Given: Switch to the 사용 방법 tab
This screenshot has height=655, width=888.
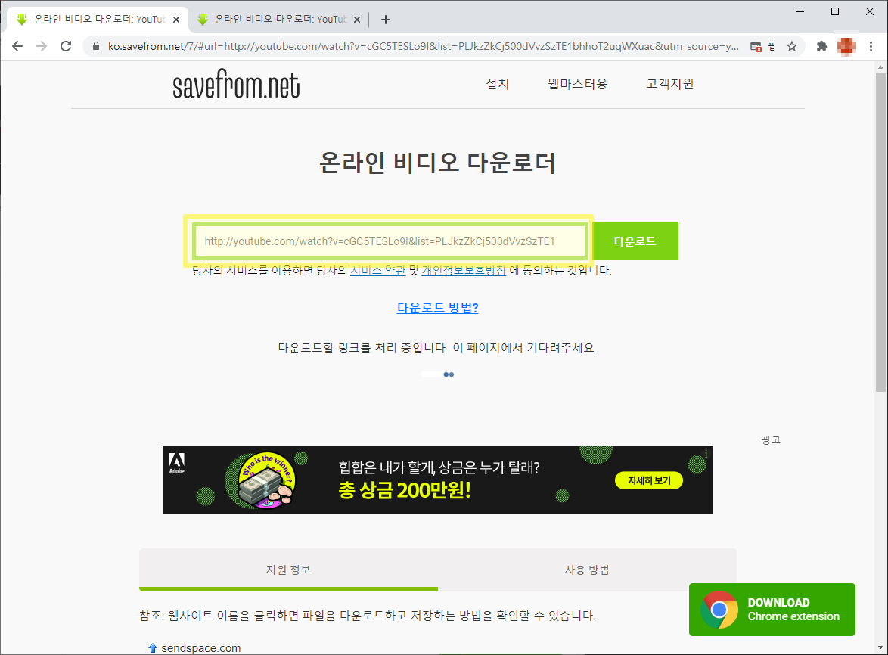Looking at the screenshot, I should pos(587,570).
